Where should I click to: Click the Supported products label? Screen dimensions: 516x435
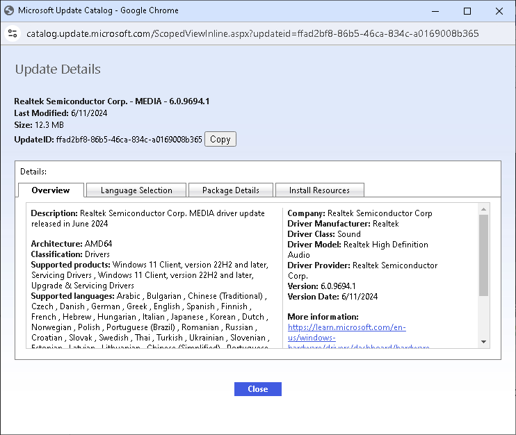tap(70, 265)
